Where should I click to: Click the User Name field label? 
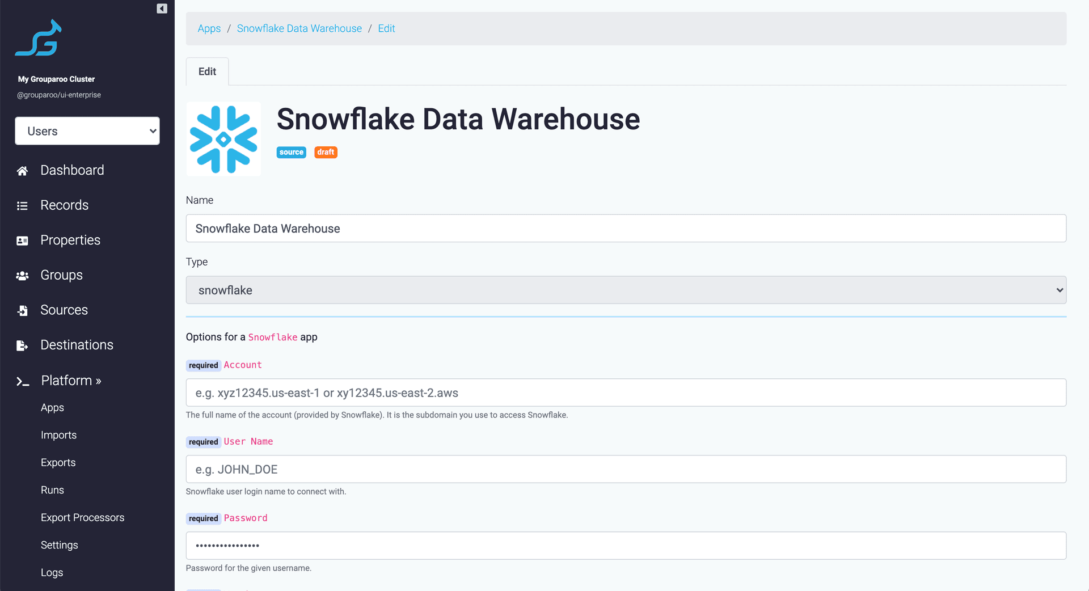[248, 442]
